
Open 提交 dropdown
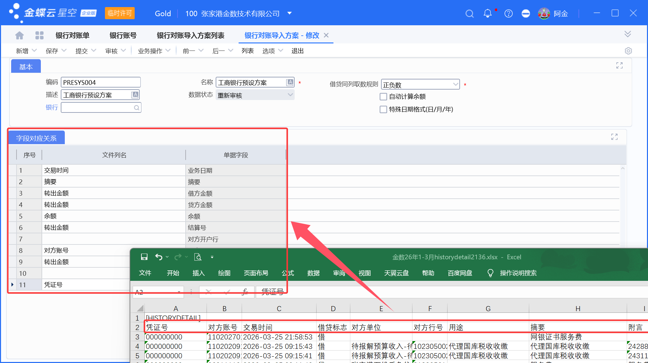pos(93,51)
